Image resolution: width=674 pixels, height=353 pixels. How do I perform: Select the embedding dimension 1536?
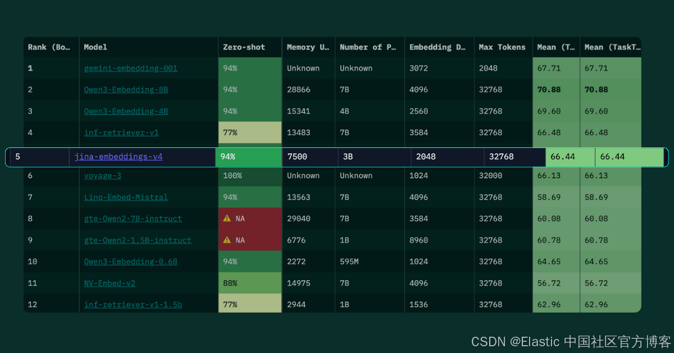coord(419,305)
